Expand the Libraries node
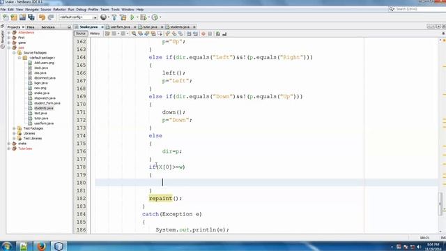446x251 pixels. point(14,133)
